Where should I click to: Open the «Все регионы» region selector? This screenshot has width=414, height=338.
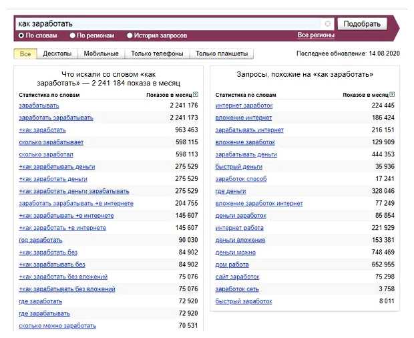point(316,35)
